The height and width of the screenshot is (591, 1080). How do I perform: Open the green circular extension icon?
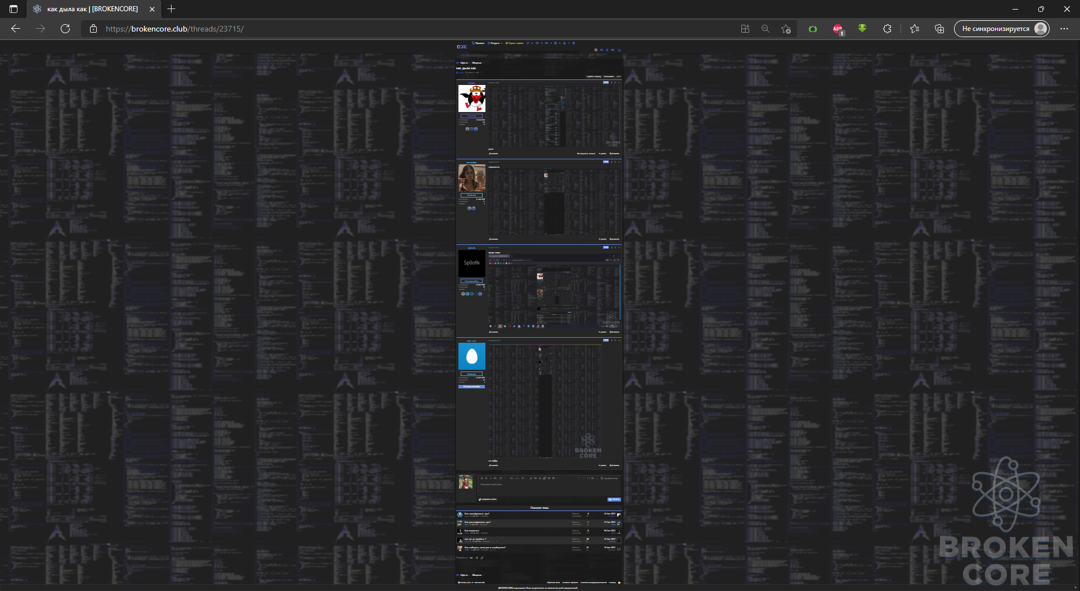[x=813, y=29]
